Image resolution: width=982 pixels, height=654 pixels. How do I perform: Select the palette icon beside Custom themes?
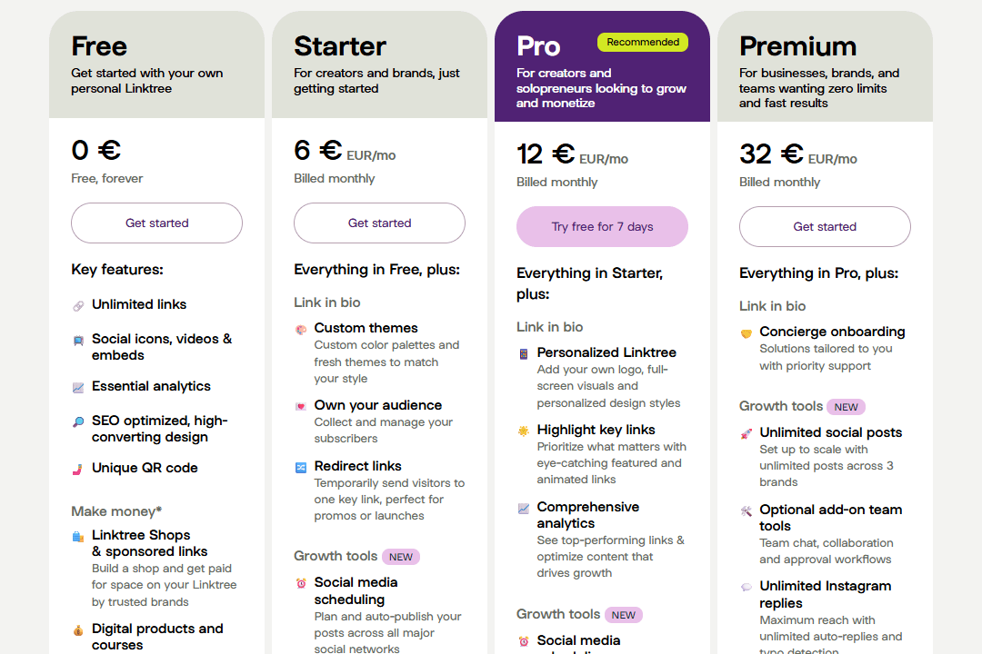pyautogui.click(x=300, y=329)
